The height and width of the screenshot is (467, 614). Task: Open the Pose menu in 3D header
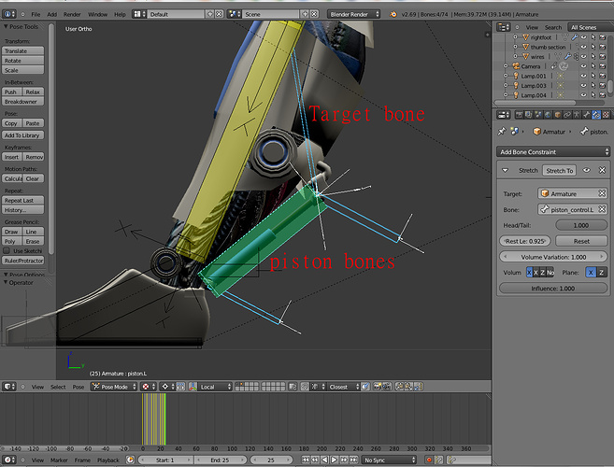79,387
